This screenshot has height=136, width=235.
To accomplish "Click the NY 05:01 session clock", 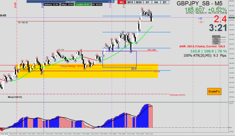I will [97, 5].
